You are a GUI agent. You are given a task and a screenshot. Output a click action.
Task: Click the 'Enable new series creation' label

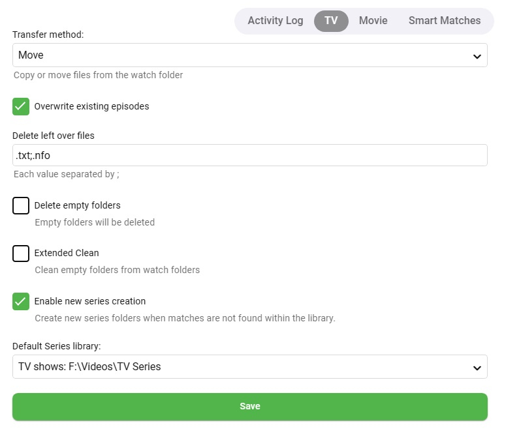click(x=89, y=301)
